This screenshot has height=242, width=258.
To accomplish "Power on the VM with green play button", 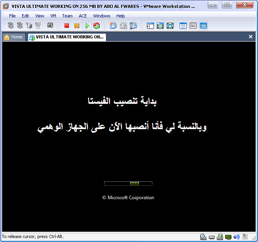I will coord(87,26).
